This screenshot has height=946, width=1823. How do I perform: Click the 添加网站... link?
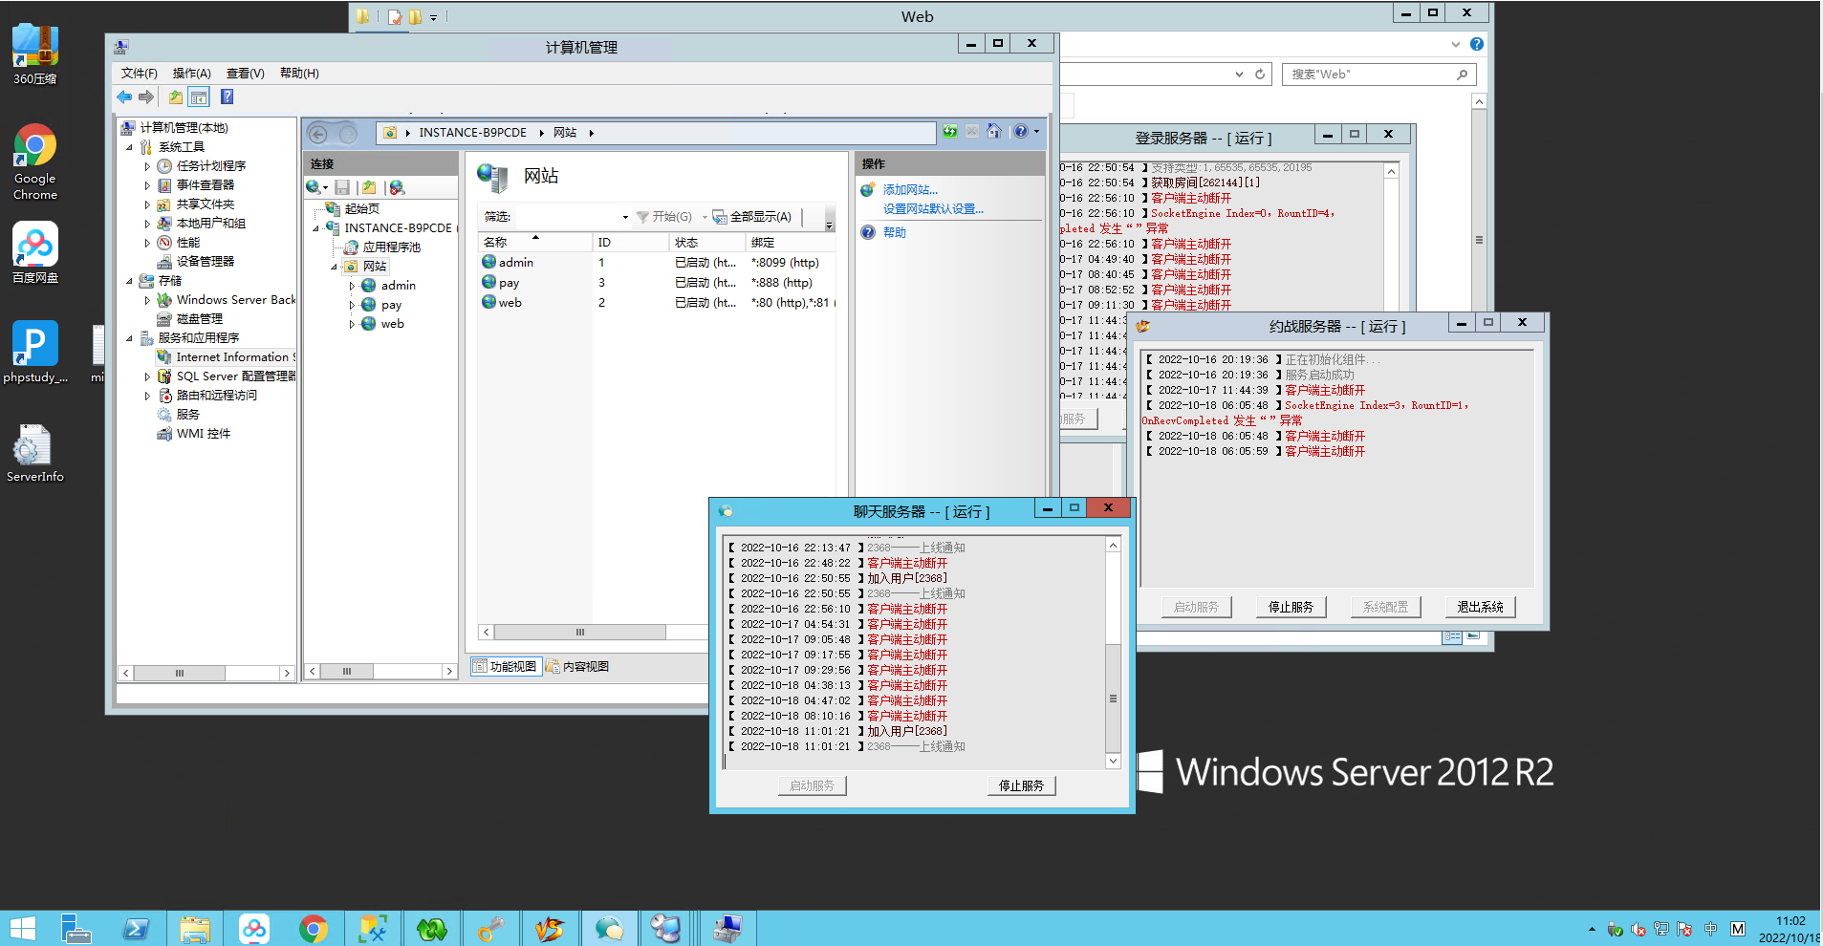click(909, 190)
